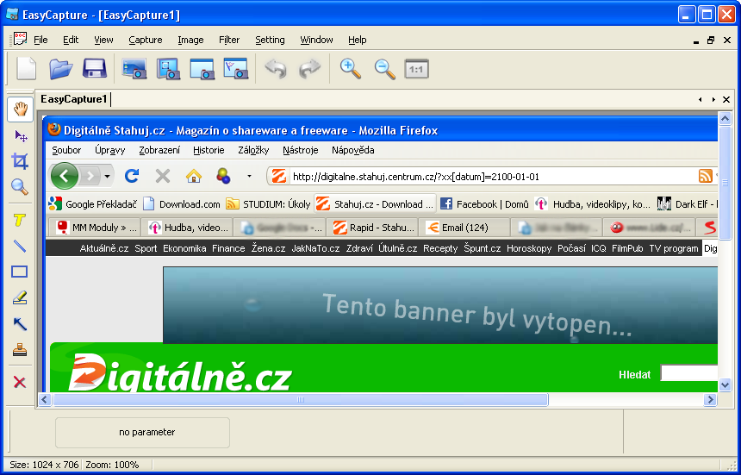Zoom in with the plus magnifier
The width and height of the screenshot is (741, 475).
tap(351, 68)
